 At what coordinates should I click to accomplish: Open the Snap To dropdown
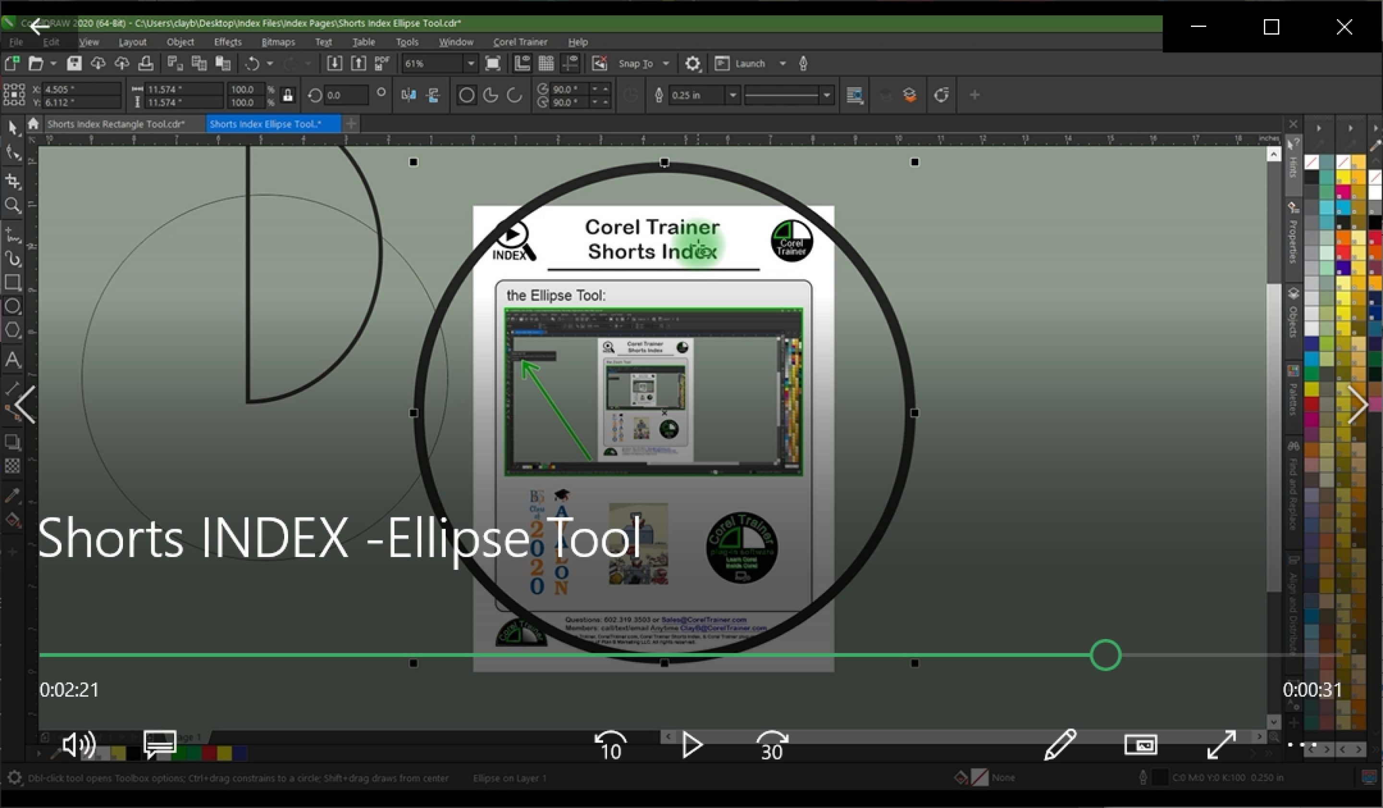(x=666, y=64)
